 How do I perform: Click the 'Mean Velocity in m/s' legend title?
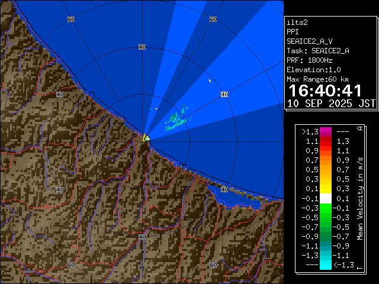point(359,198)
